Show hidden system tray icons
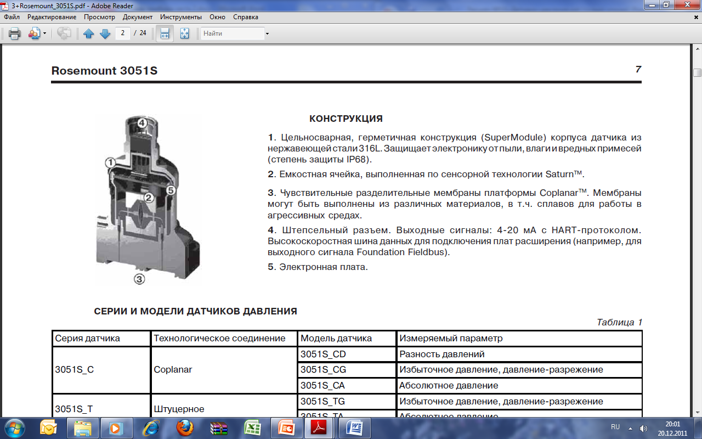702x439 pixels. (630, 427)
